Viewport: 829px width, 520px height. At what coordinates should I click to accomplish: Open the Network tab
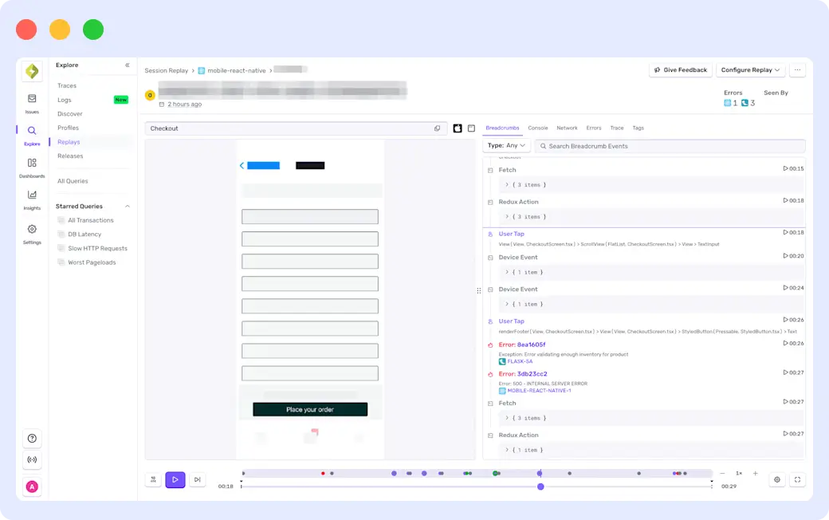point(567,128)
